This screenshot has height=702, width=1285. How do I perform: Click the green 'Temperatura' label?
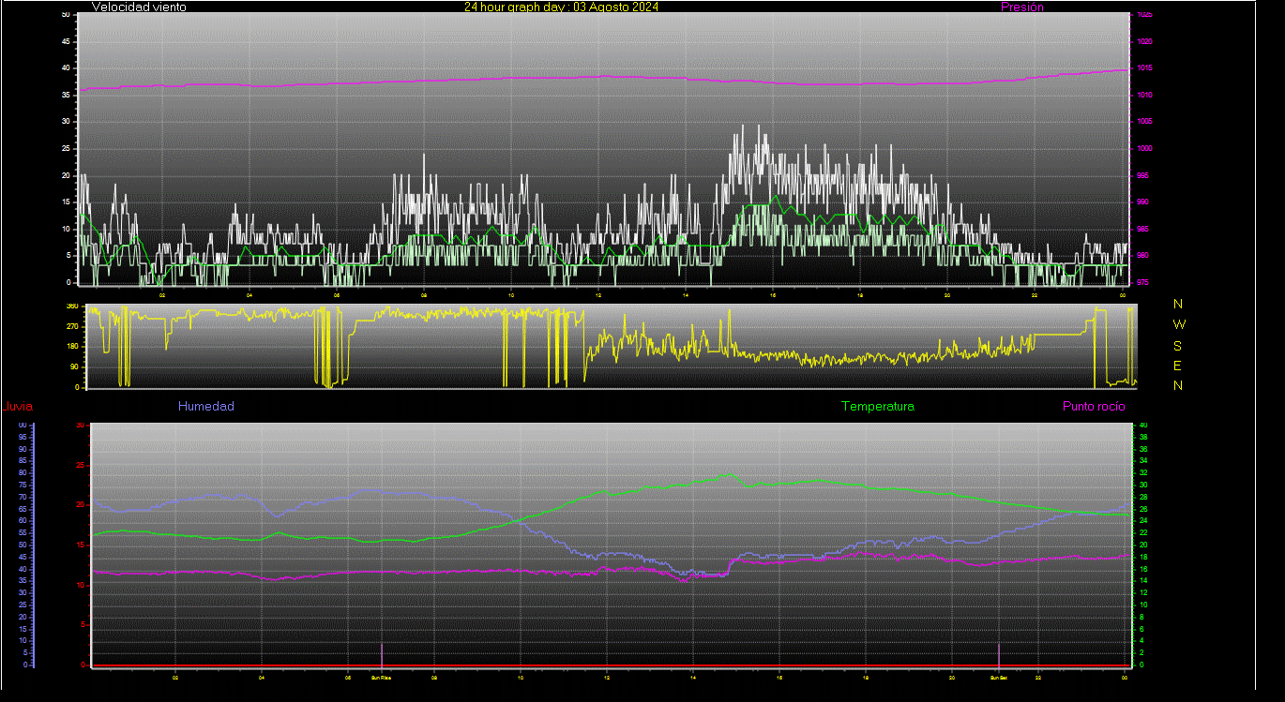(x=878, y=407)
